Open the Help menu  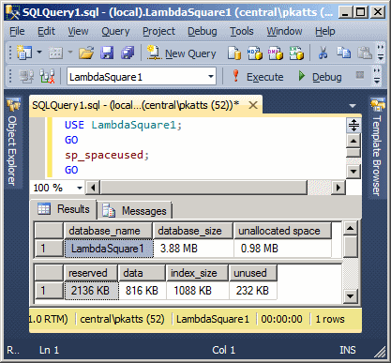coord(325,31)
